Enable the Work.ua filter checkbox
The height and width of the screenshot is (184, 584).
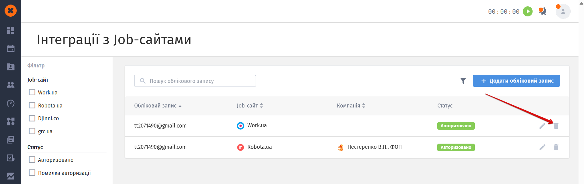(32, 92)
